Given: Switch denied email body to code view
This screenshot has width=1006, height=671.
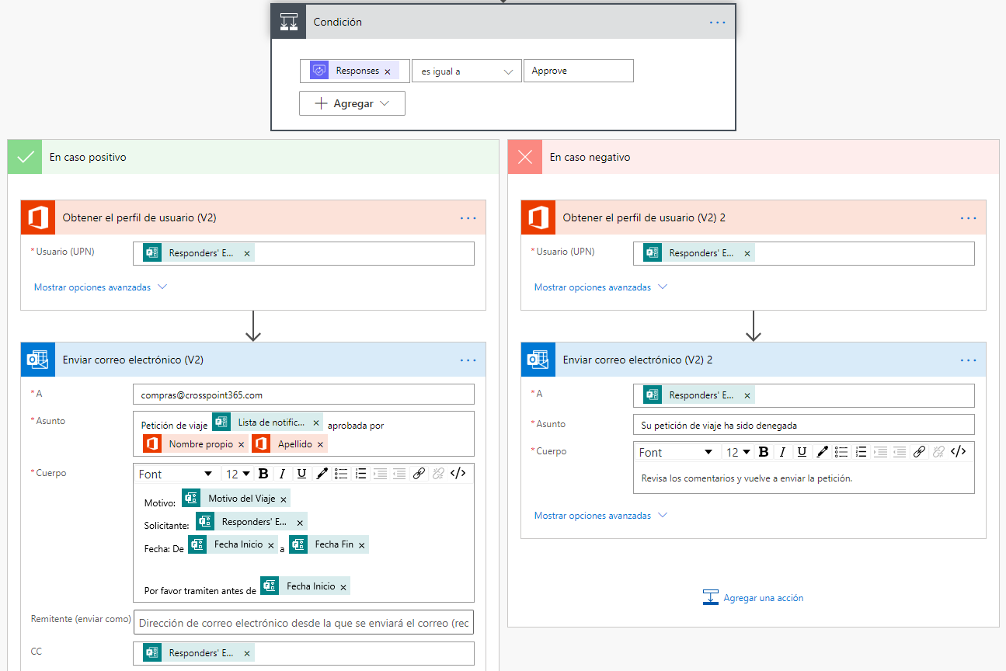Looking at the screenshot, I should tap(959, 452).
